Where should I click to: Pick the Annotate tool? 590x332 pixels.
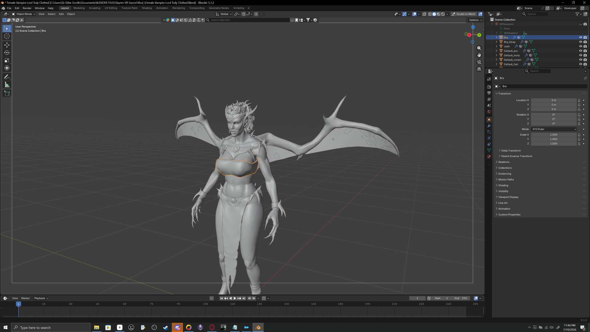[x=7, y=77]
